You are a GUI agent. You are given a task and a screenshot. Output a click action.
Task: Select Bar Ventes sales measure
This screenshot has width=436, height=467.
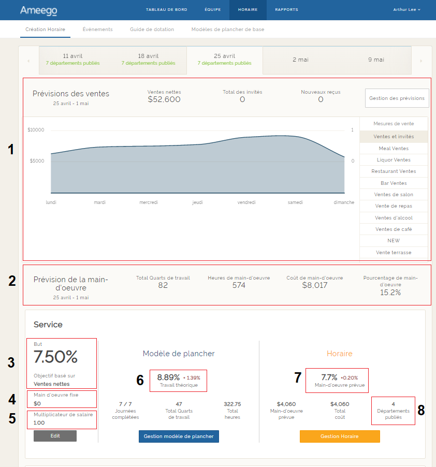394,183
